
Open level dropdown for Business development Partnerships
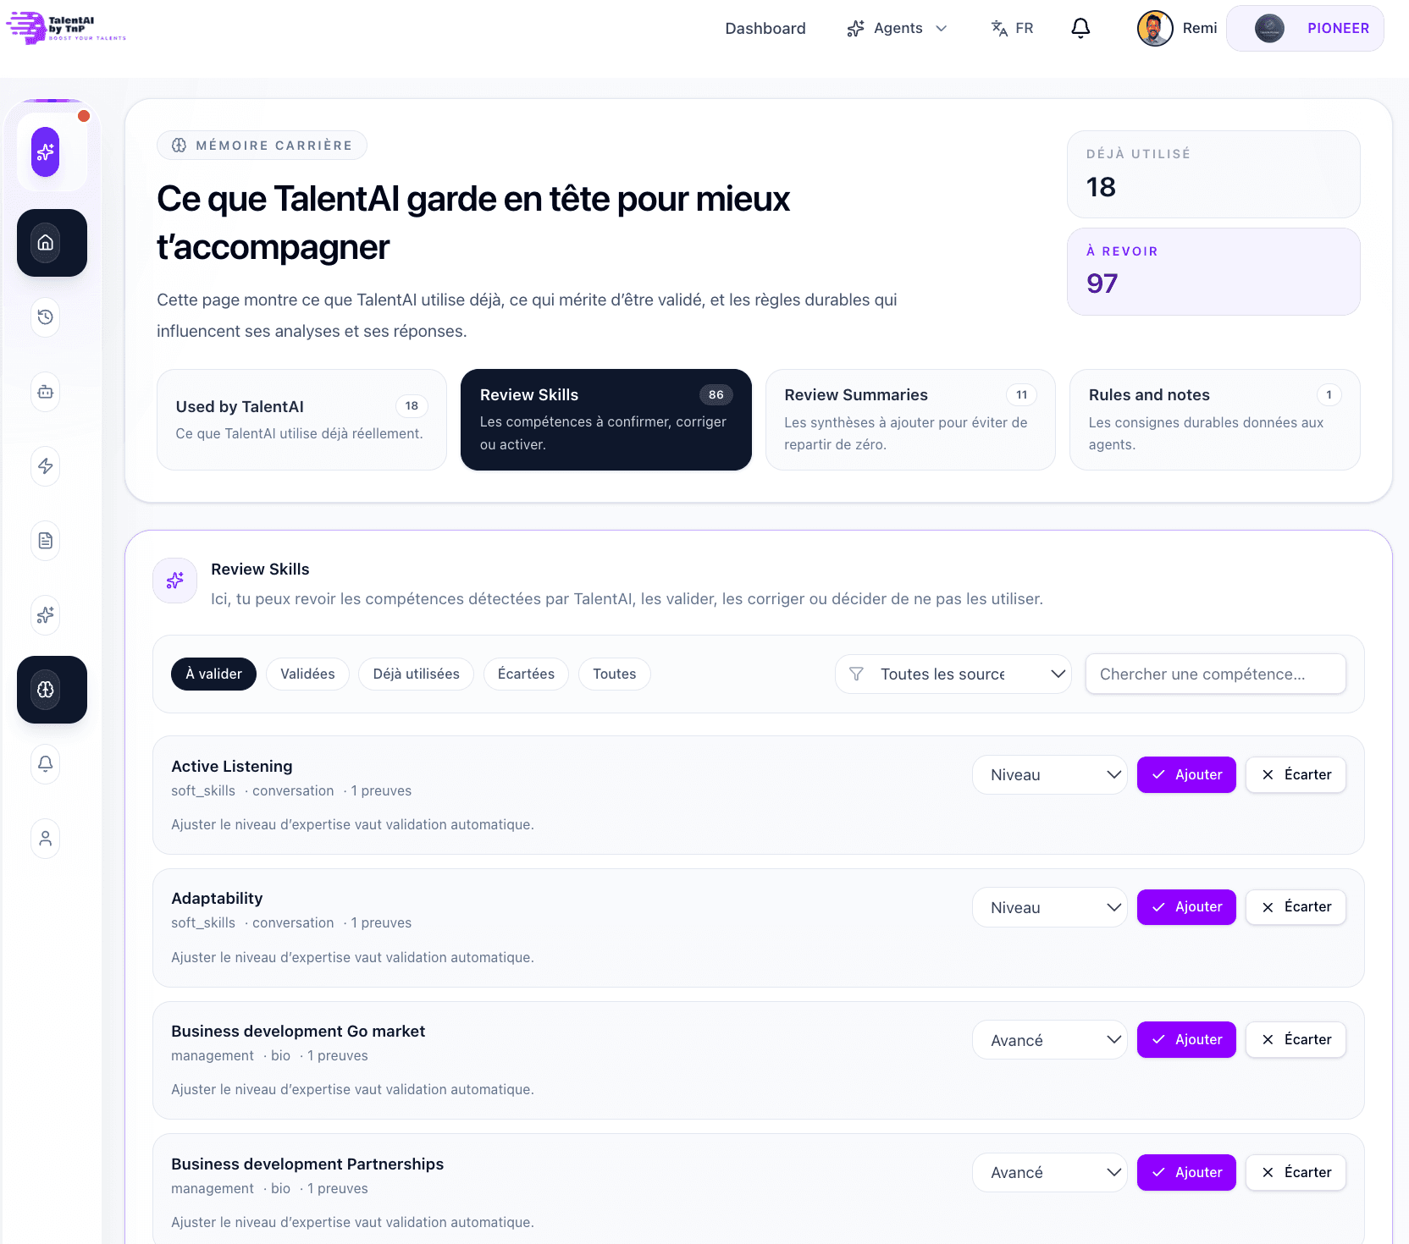tap(1050, 1173)
